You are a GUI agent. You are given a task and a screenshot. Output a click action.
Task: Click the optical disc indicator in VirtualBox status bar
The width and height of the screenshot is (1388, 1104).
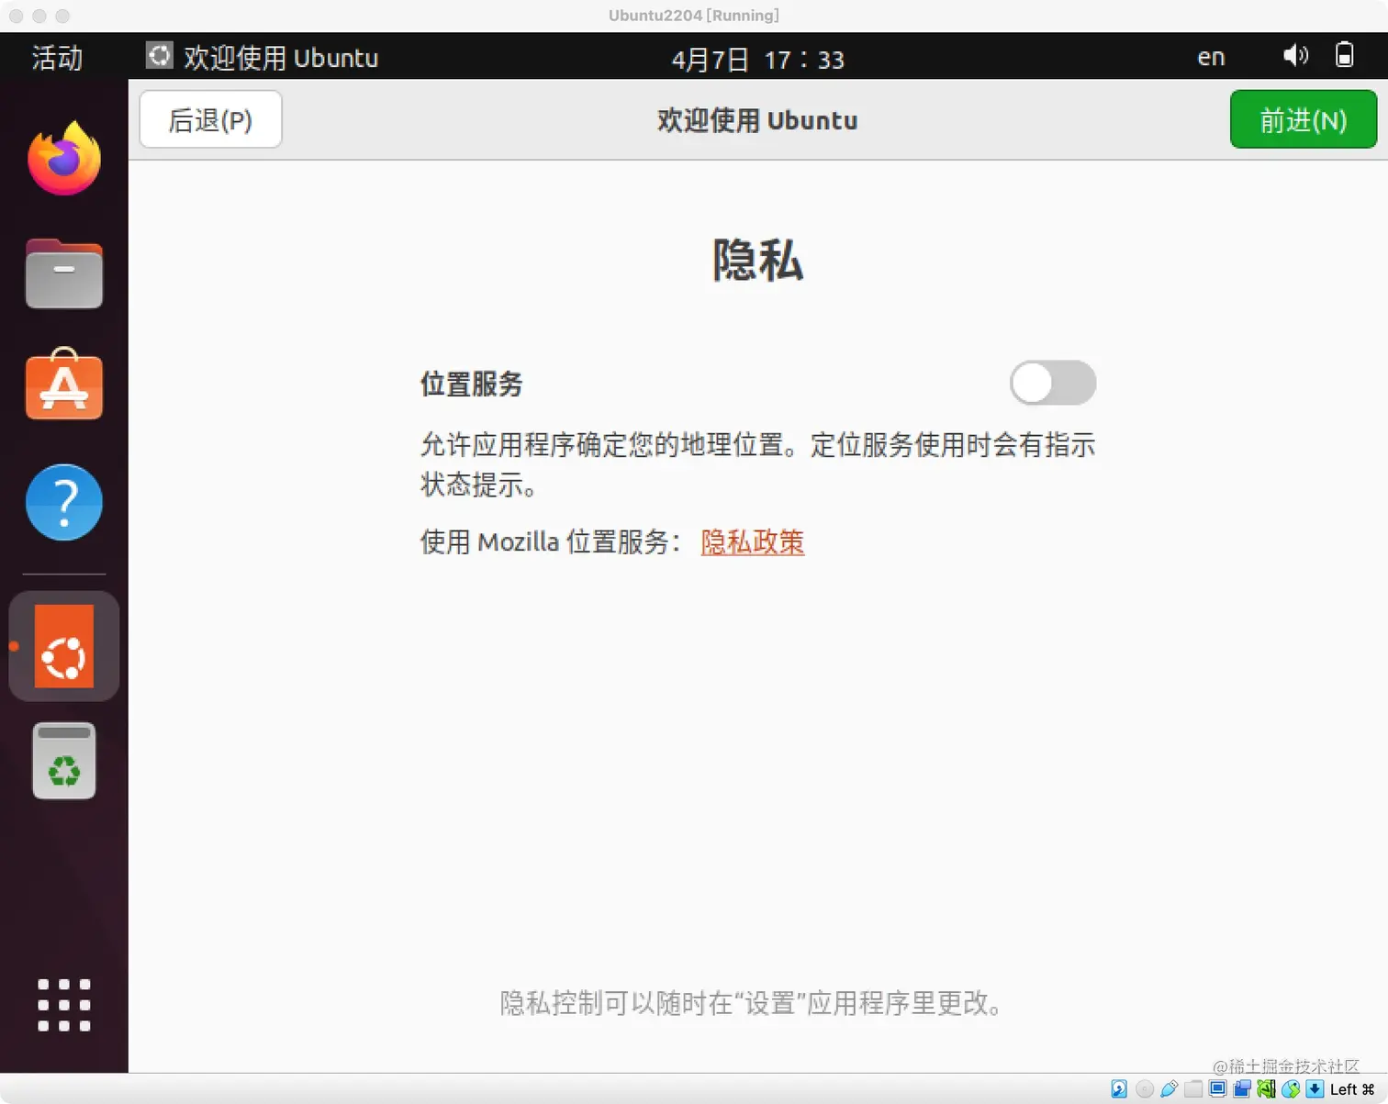(1145, 1088)
